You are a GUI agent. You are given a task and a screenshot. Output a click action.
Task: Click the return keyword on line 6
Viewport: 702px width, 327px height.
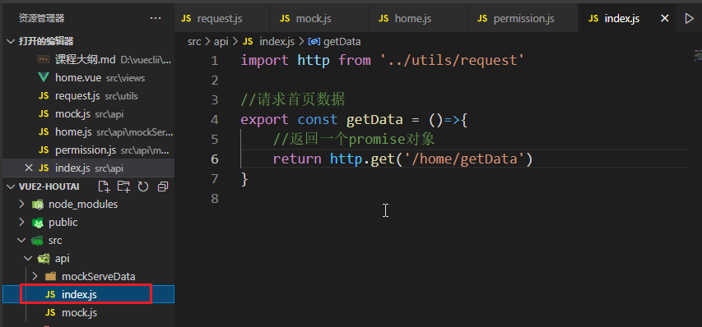297,159
